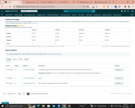Open order 111-2745256-6548229 link
The image size is (135, 108).
coord(29,78)
